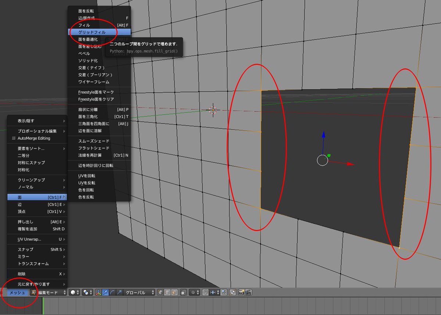Expand the プロポーショナル編集 submenu
The image size is (441, 315).
click(x=37, y=131)
